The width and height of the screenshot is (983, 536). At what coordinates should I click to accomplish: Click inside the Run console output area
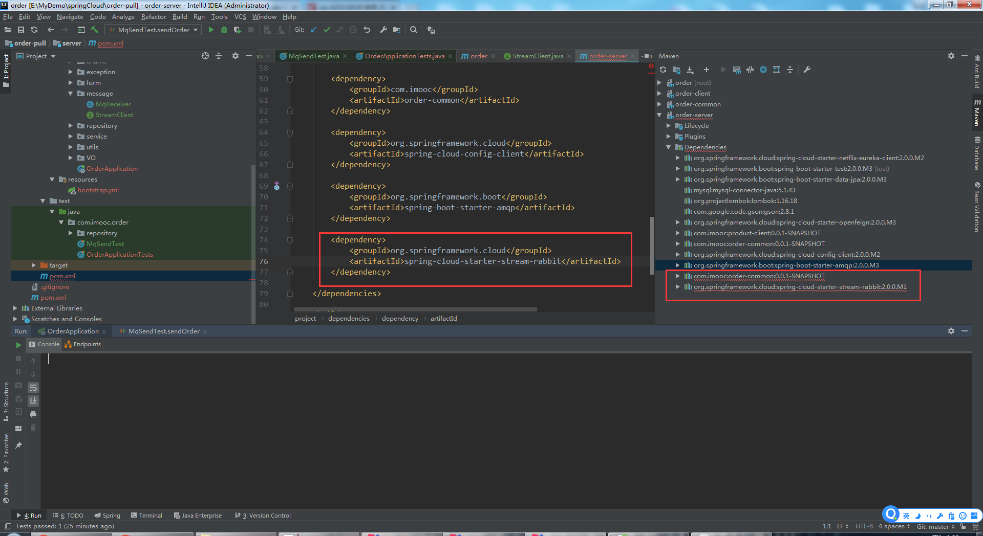pos(506,430)
